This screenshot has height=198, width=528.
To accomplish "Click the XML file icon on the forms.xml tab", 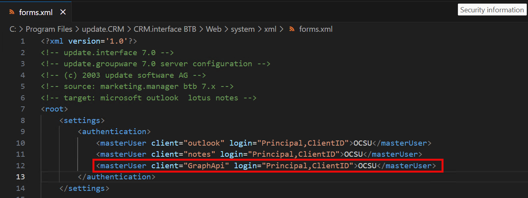I will 12,12.
